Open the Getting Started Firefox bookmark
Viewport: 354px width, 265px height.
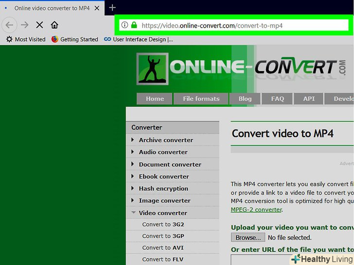75,39
